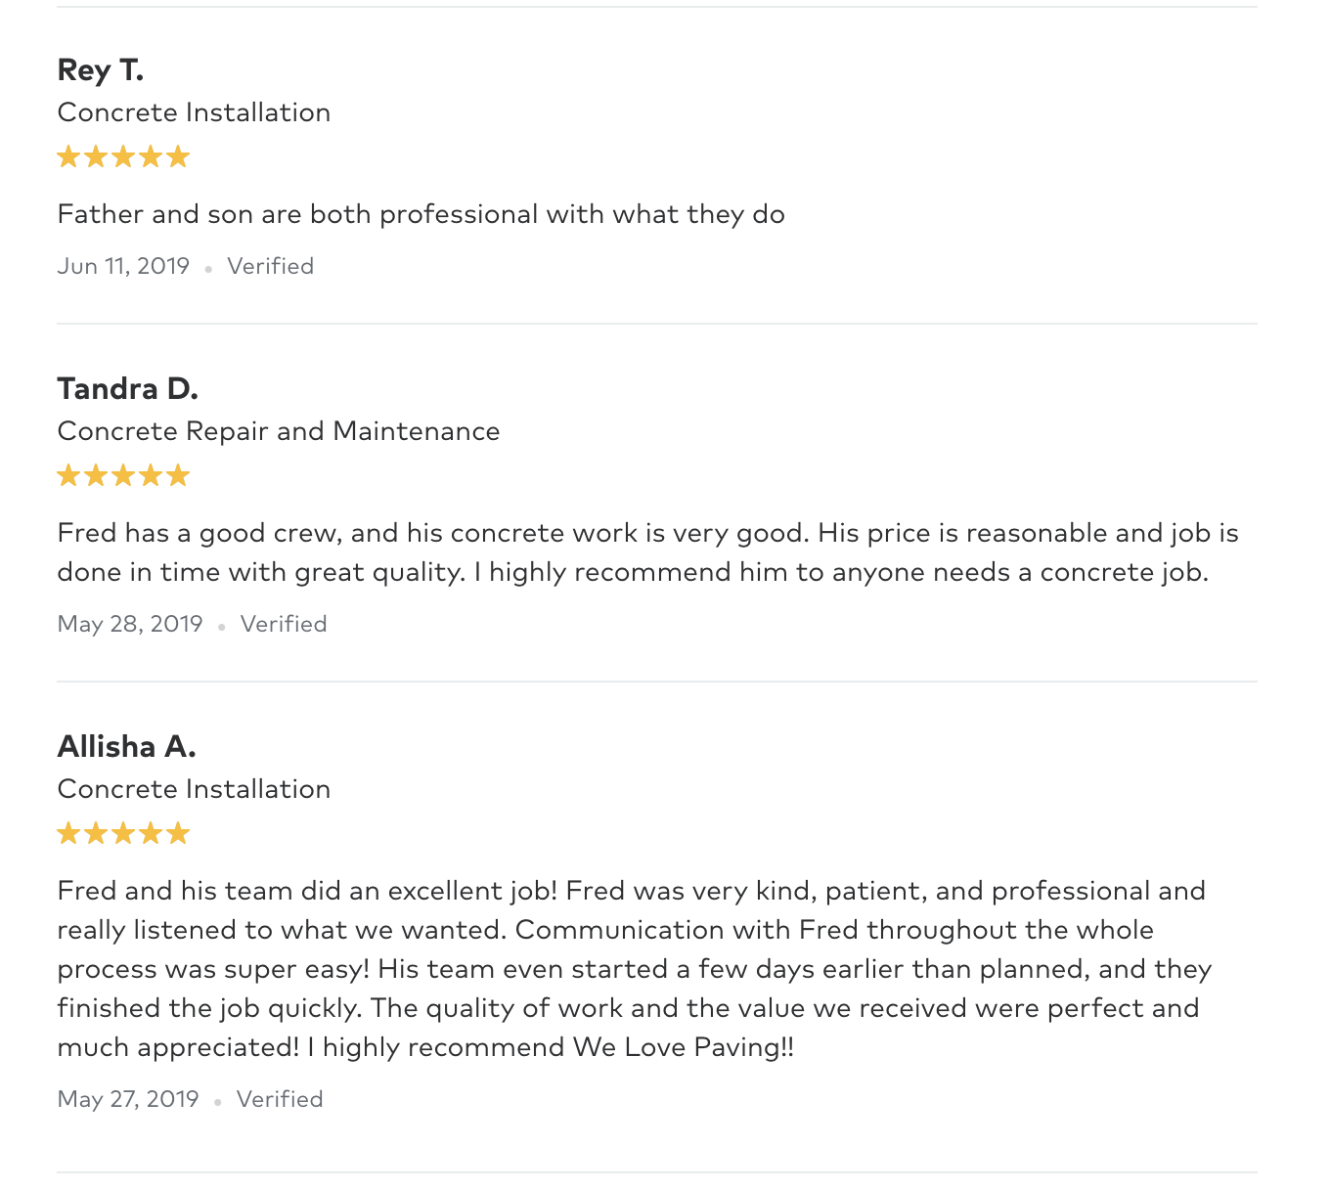Click the May 27, 2019 review date

[x=128, y=1099]
